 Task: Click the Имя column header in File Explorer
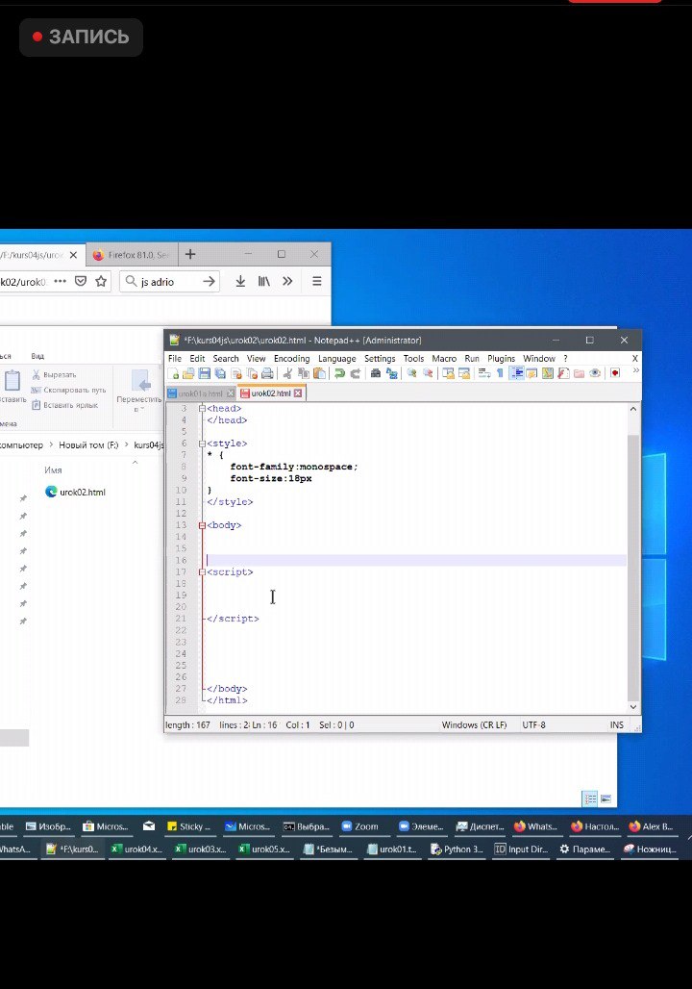53,469
